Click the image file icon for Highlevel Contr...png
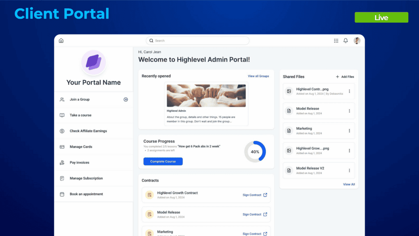This screenshot has height=236, width=419. click(289, 91)
